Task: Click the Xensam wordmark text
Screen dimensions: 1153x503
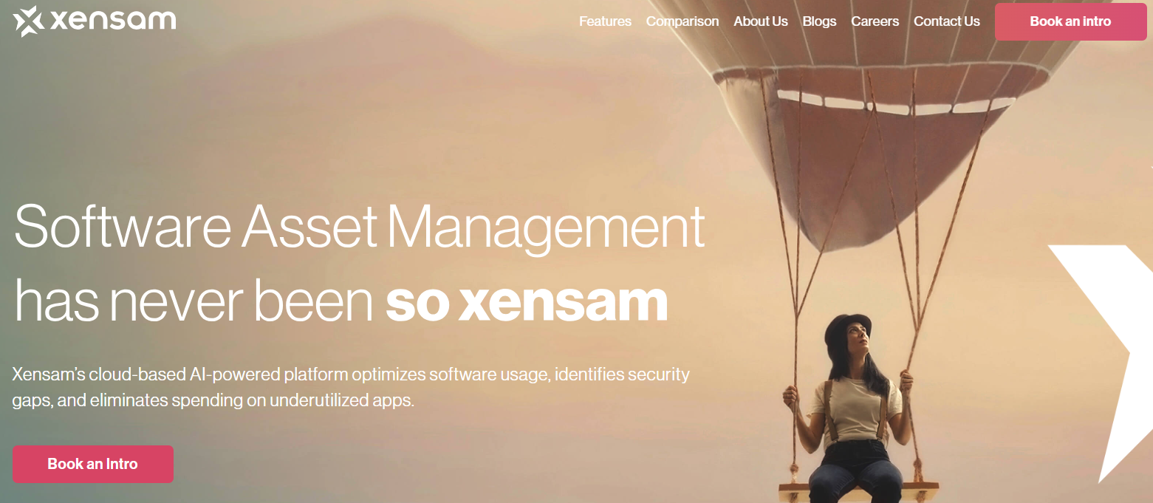Action: [111, 20]
